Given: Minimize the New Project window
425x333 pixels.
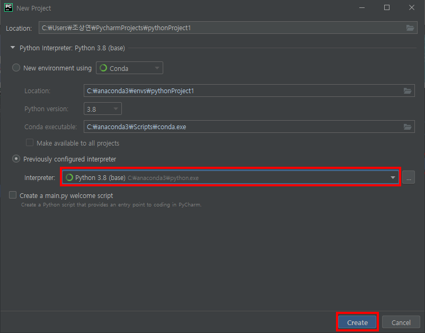Looking at the screenshot, I should 362,7.
